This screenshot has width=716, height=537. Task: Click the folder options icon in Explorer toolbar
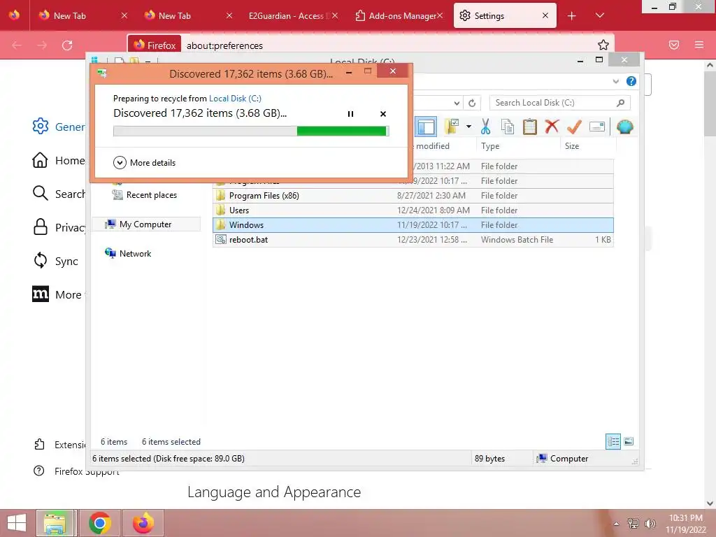click(x=452, y=127)
